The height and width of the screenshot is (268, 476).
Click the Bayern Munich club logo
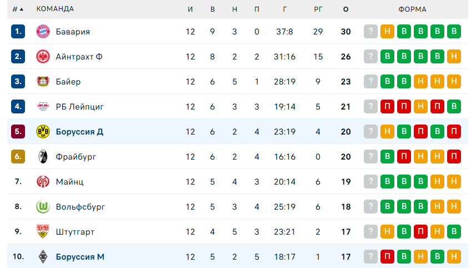(x=43, y=32)
